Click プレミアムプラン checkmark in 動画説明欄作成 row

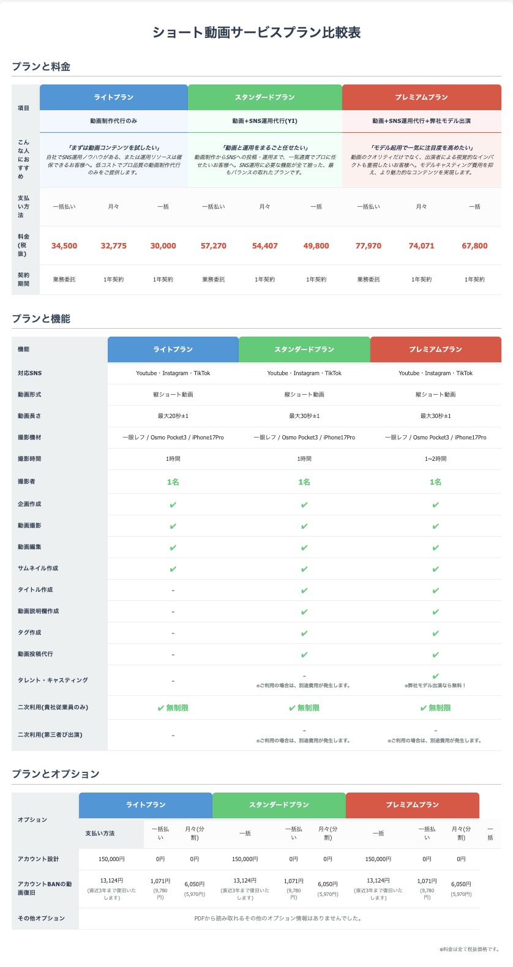click(435, 612)
